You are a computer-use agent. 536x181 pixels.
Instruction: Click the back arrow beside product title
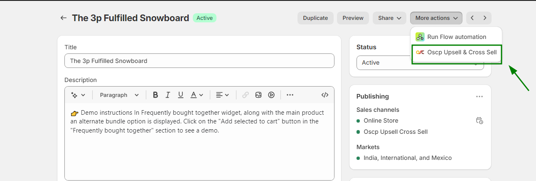(x=63, y=18)
